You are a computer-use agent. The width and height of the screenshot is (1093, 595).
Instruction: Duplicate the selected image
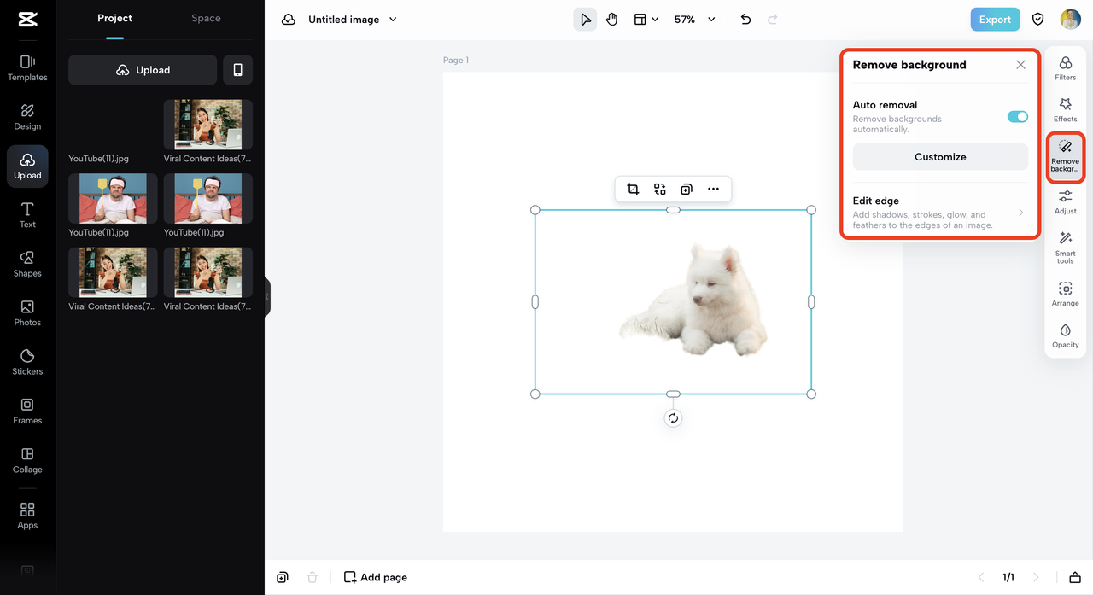coord(687,190)
